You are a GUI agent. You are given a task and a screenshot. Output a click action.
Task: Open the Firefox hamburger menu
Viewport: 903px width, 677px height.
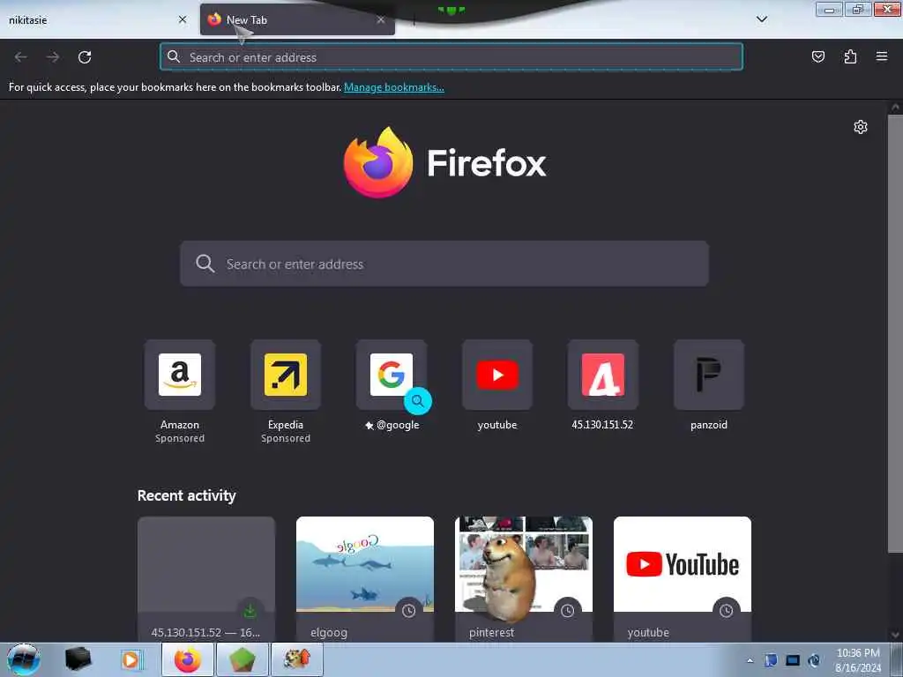coord(882,56)
